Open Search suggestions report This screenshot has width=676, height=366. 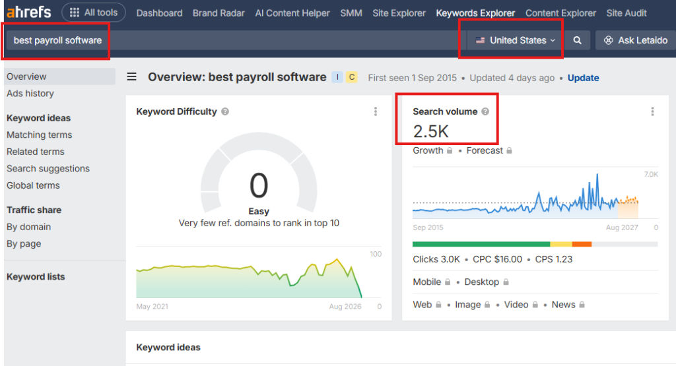coord(48,169)
